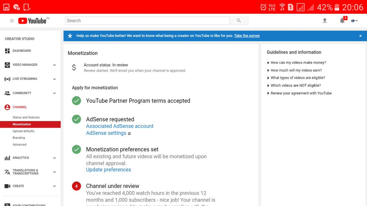Image resolution: width=367 pixels, height=206 pixels.
Task: Click the Dashboard icon in sidebar
Action: [7, 51]
